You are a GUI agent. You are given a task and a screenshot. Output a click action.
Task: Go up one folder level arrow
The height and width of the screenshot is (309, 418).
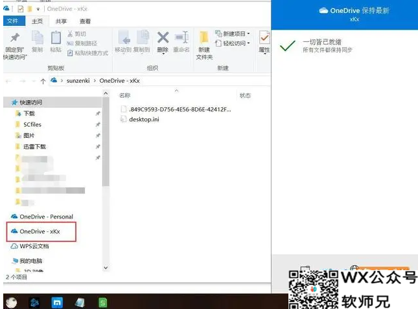coord(43,81)
